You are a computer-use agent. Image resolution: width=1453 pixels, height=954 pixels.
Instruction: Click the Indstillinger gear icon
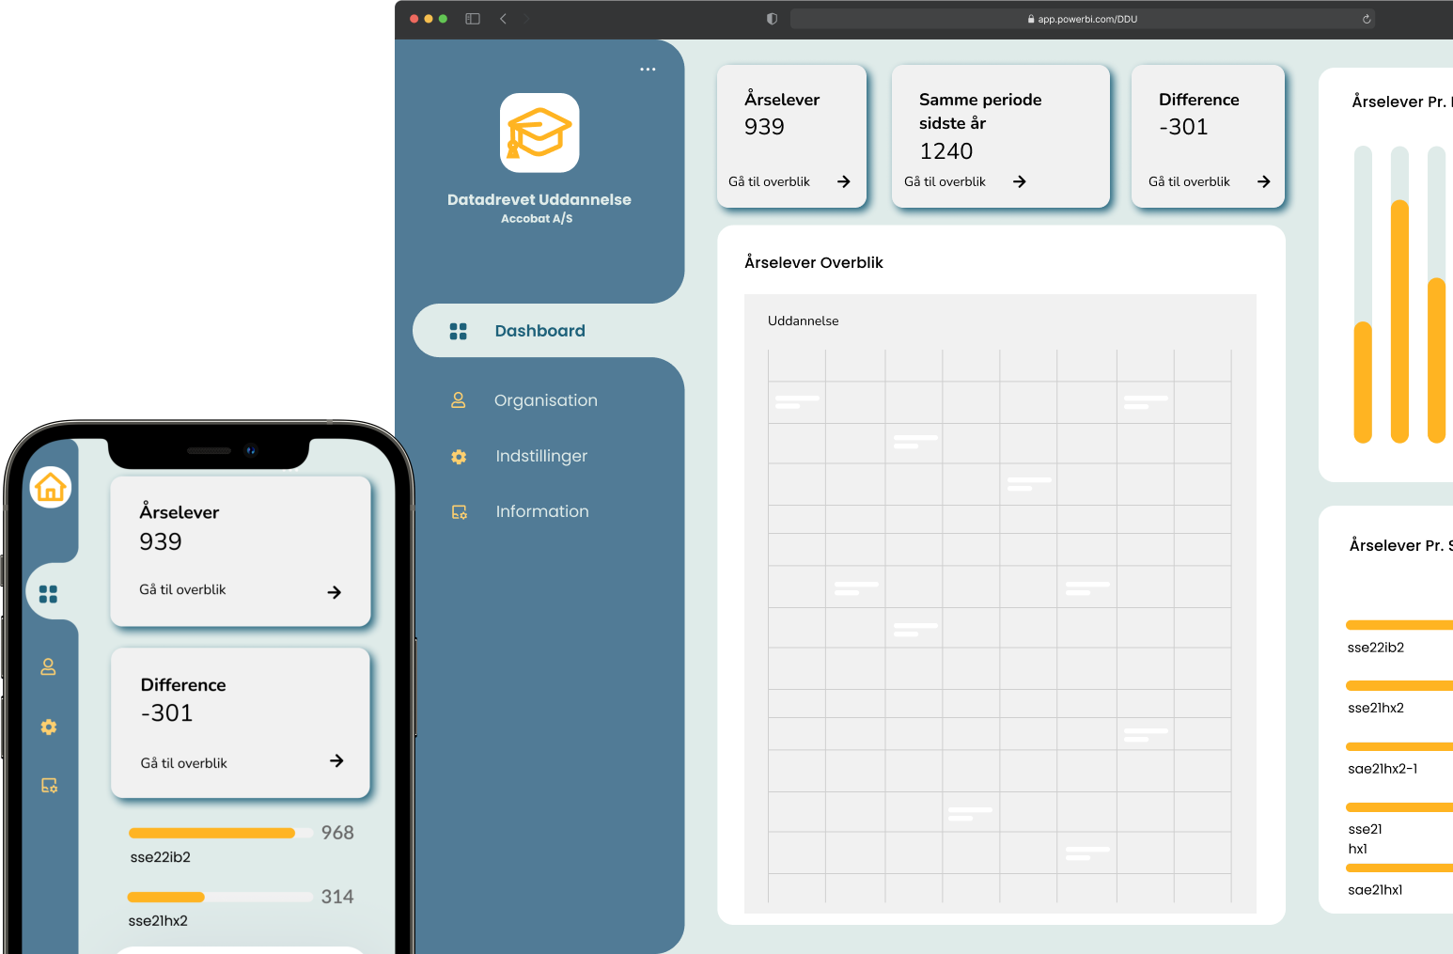click(459, 457)
